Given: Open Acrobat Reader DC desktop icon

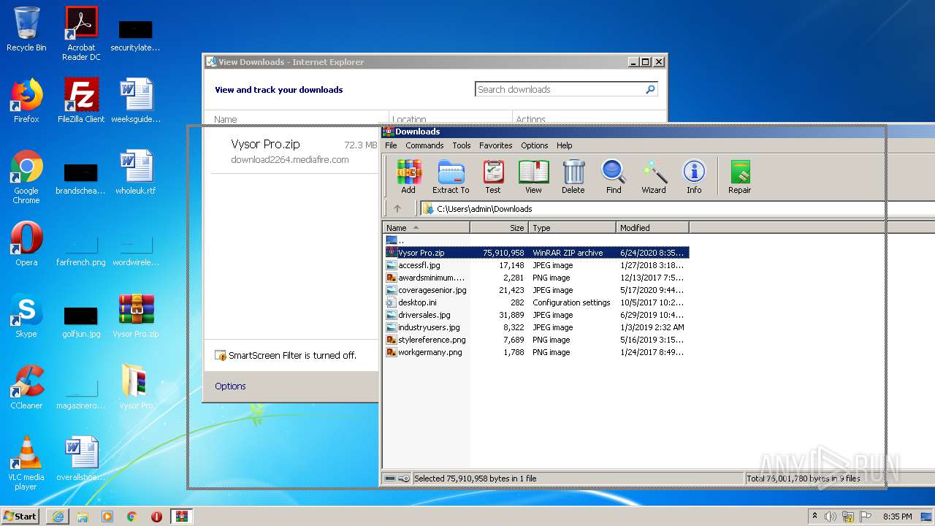Looking at the screenshot, I should 81,34.
